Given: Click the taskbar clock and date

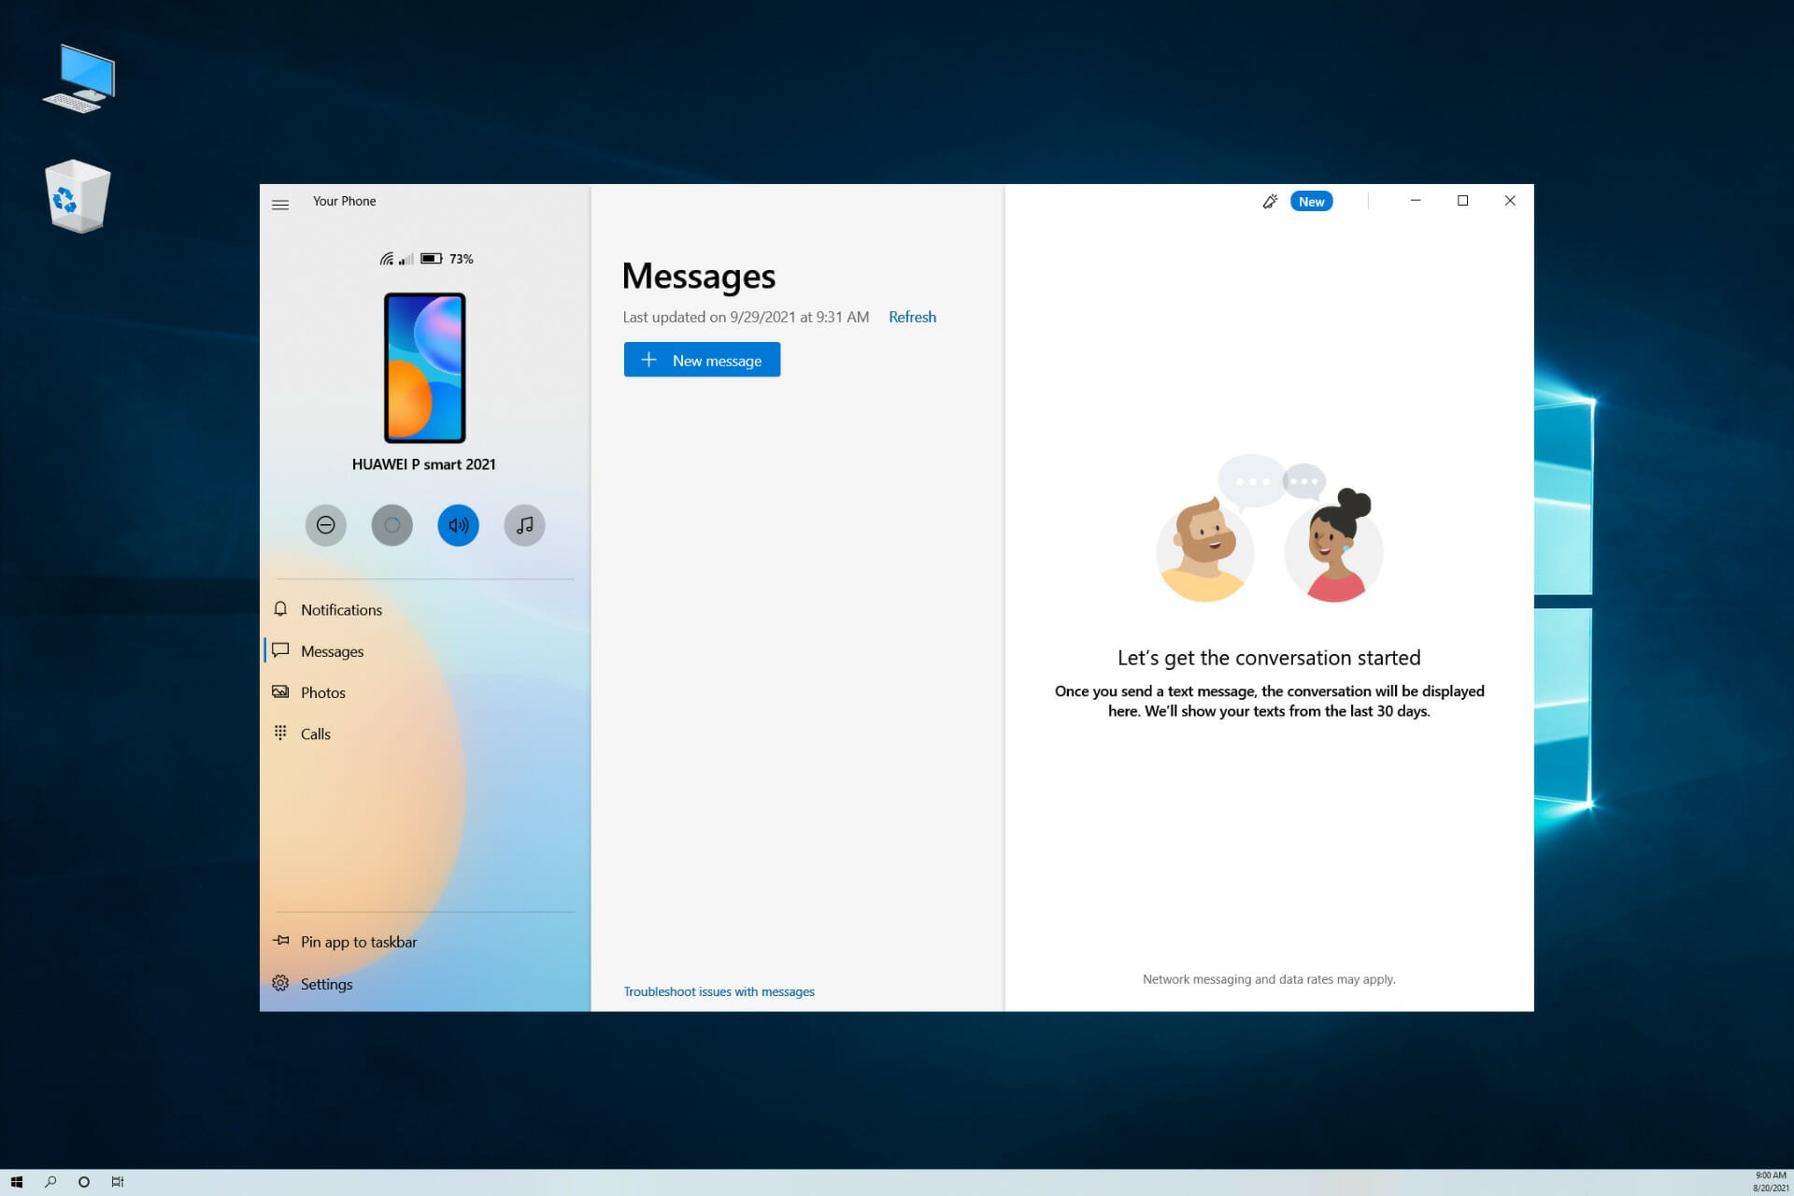Looking at the screenshot, I should (x=1770, y=1182).
